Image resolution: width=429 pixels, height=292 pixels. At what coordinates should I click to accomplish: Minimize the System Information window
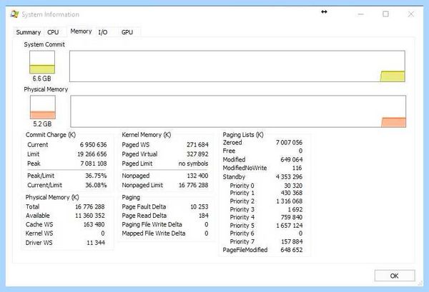(361, 14)
